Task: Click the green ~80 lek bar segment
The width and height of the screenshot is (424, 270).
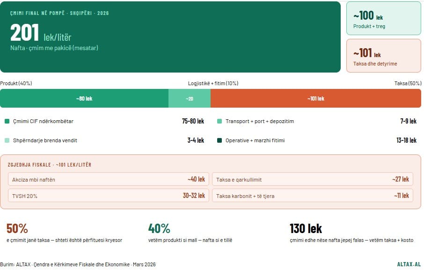Action: [x=84, y=99]
